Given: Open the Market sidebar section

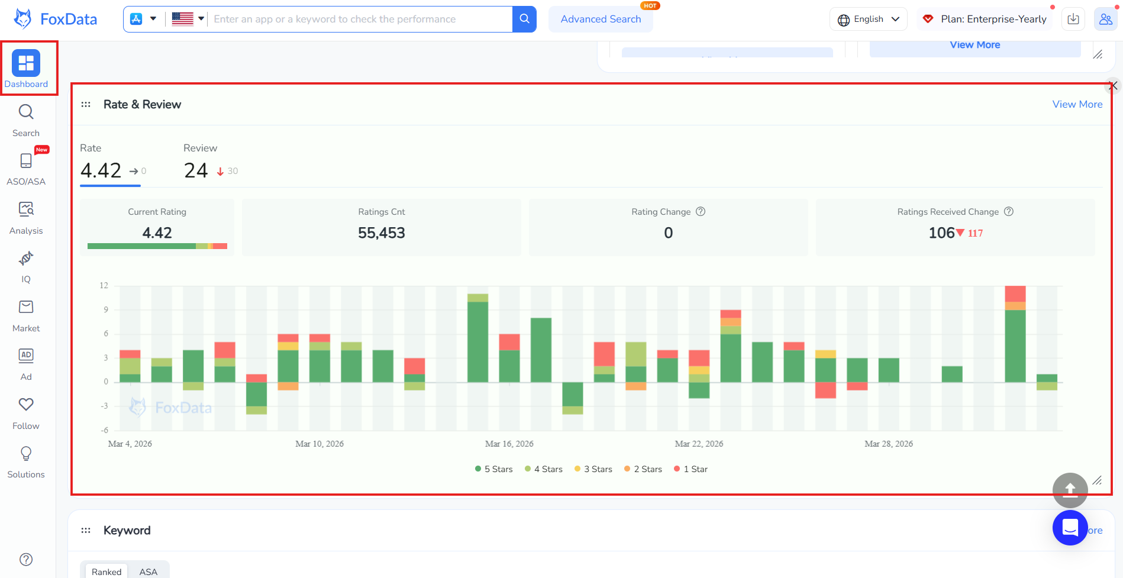Looking at the screenshot, I should click(x=26, y=307).
